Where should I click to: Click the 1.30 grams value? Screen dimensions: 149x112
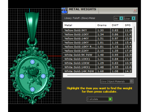pos(101,30)
